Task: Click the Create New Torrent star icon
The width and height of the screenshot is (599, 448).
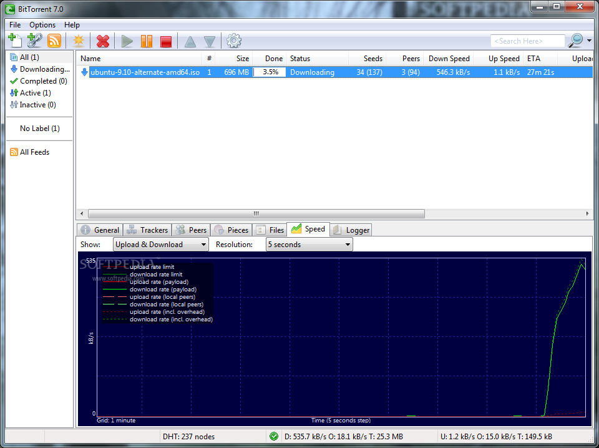Action: pos(79,41)
